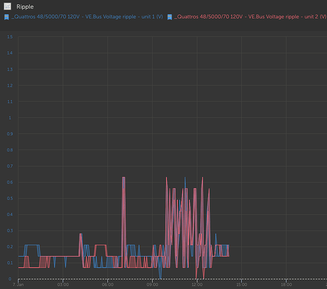This screenshot has width=327, height=289.
Task: Click the blue unit 1 legend icon
Action: click(x=7, y=17)
